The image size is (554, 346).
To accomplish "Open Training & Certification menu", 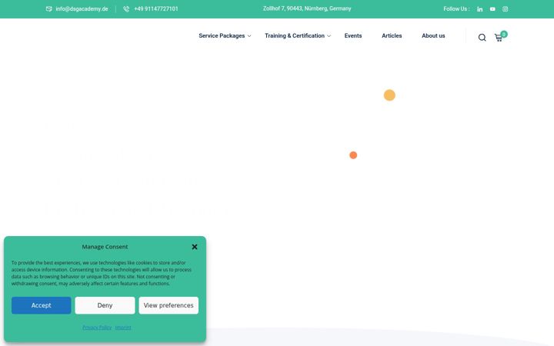I will (295, 35).
